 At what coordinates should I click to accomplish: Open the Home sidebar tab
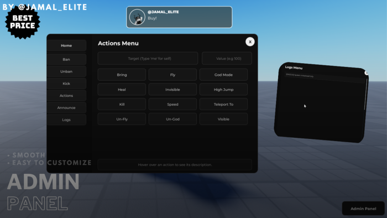(x=66, y=45)
